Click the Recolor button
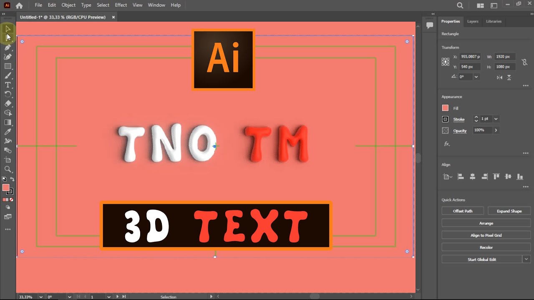This screenshot has width=534, height=300. click(486, 247)
